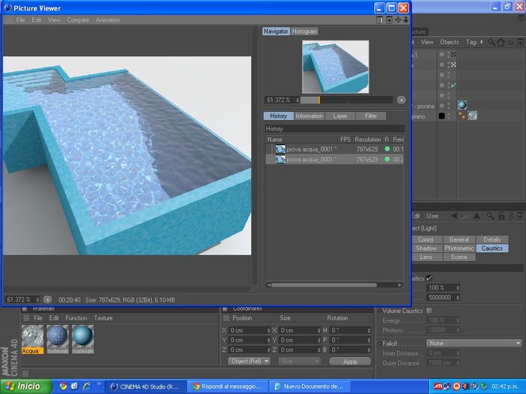The width and height of the screenshot is (526, 394).
Task: Open the Compare menu in Picture Viewer
Action: [78, 20]
